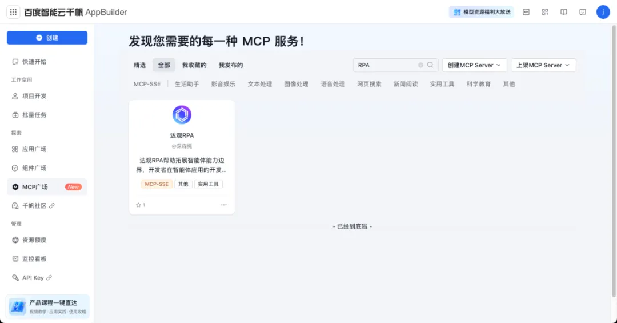Click the search magnifier icon
617x323 pixels.
431,65
